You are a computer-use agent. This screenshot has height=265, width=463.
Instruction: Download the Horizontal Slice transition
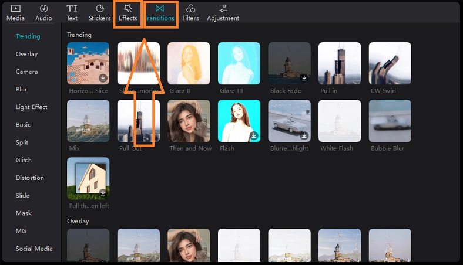point(103,77)
